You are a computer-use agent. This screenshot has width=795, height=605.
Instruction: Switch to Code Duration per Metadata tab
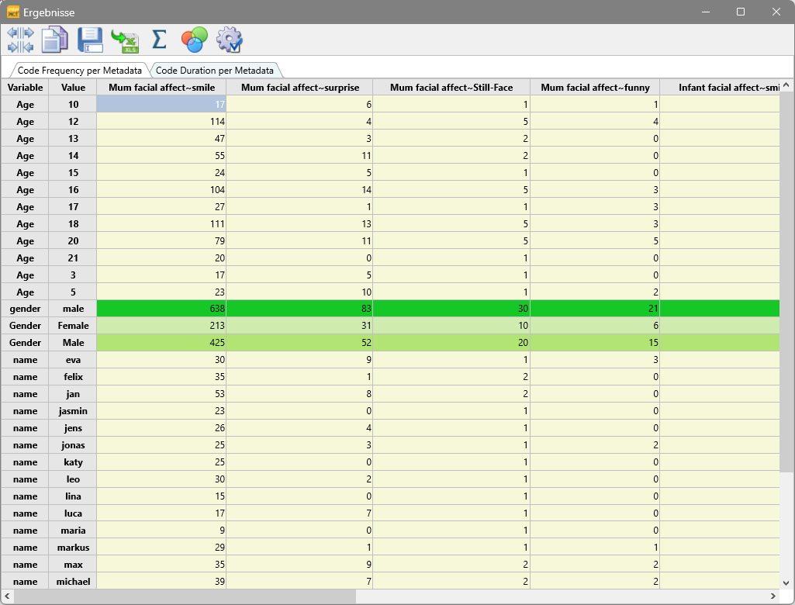(215, 71)
